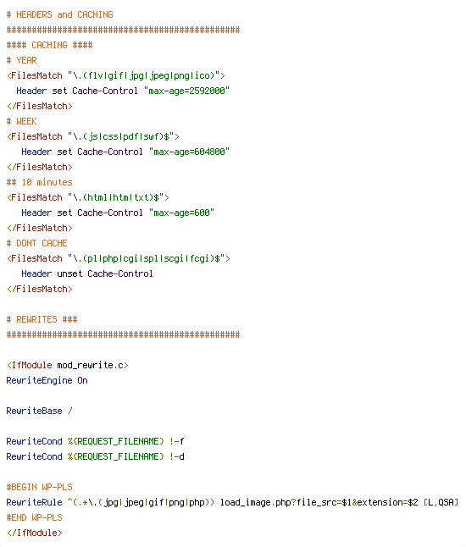The height and width of the screenshot is (547, 466).
Task: Click the '# HEADERS and CACHING' comment line
Action: pyautogui.click(x=59, y=14)
